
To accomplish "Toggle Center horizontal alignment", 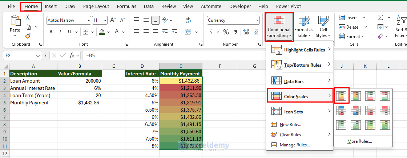I will click(x=146, y=32).
